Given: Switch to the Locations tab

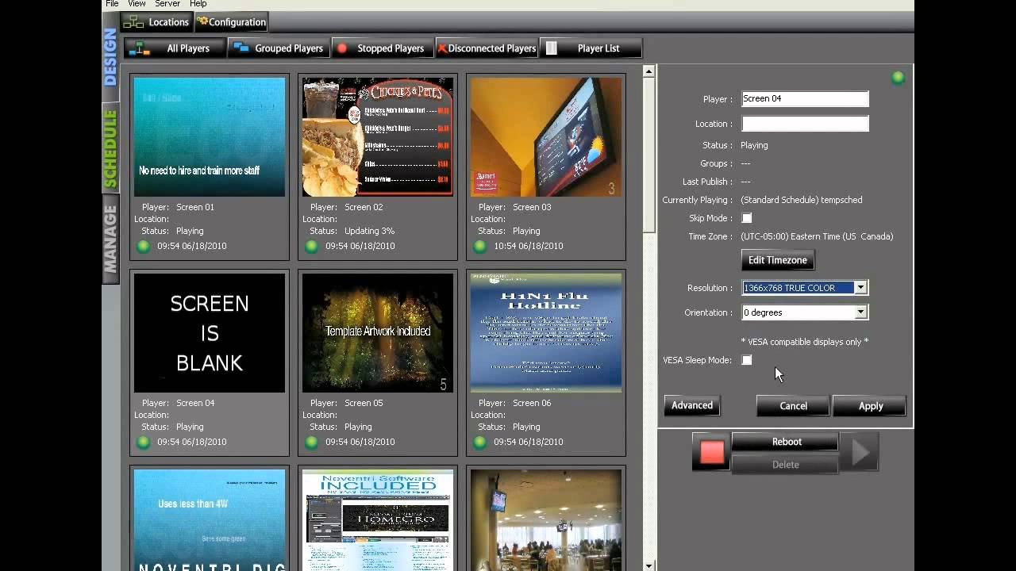Looking at the screenshot, I should pos(157,22).
